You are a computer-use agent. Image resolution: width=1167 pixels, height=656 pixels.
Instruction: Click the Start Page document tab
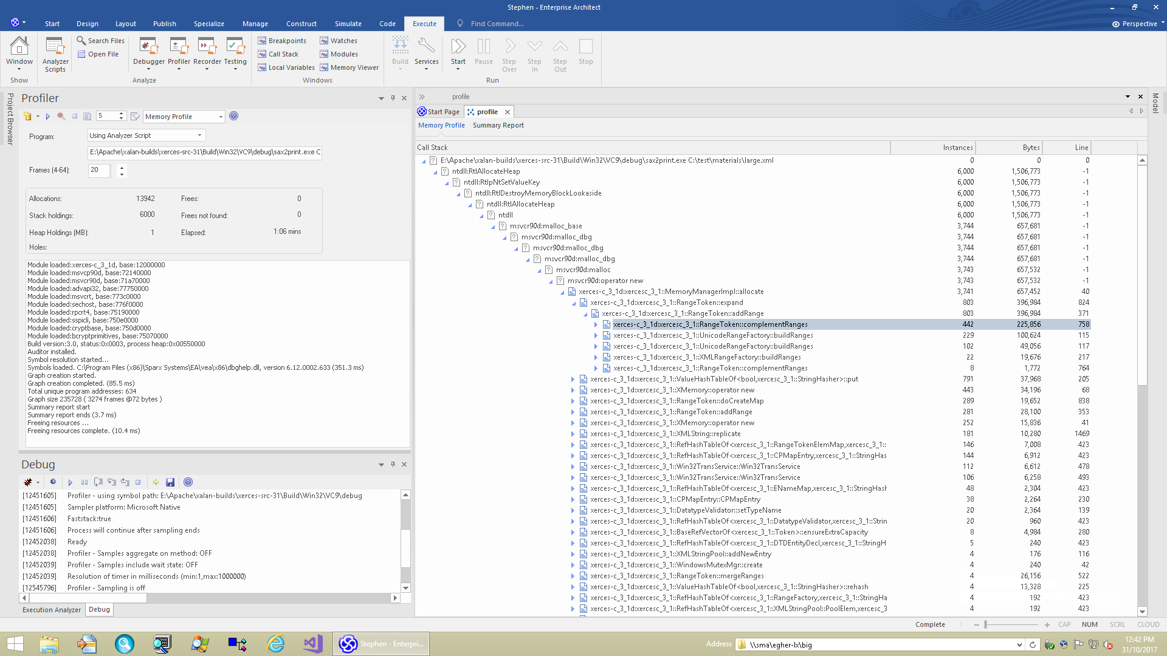click(x=439, y=112)
